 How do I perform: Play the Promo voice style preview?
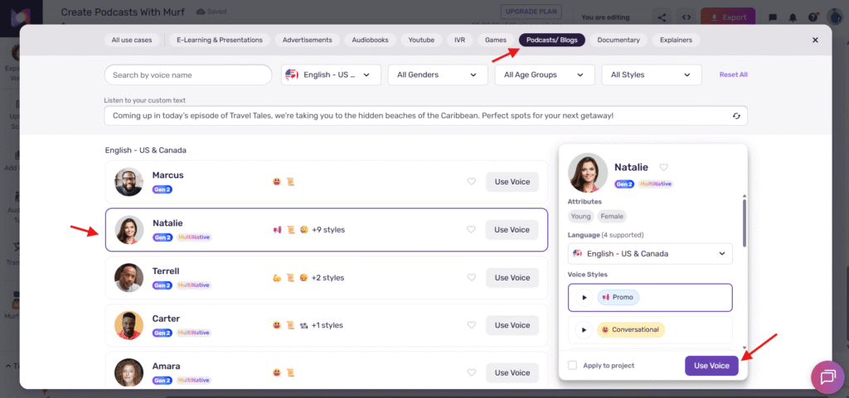tap(585, 298)
